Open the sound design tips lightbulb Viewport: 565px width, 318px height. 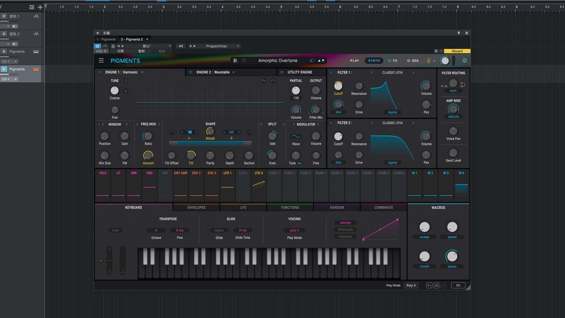tap(429, 61)
